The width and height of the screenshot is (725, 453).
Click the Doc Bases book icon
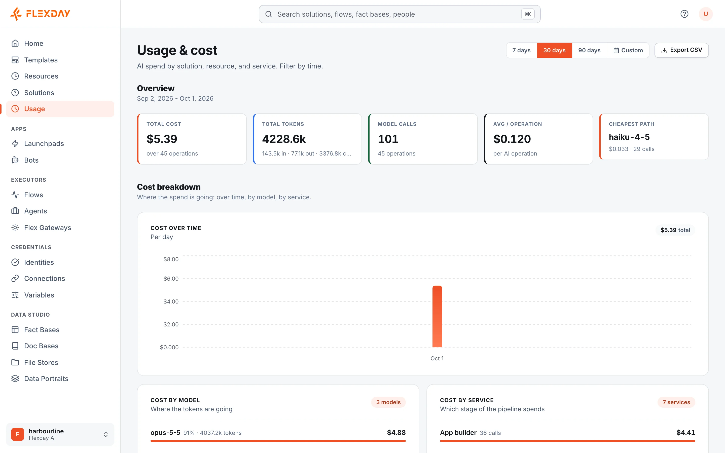pyautogui.click(x=15, y=346)
